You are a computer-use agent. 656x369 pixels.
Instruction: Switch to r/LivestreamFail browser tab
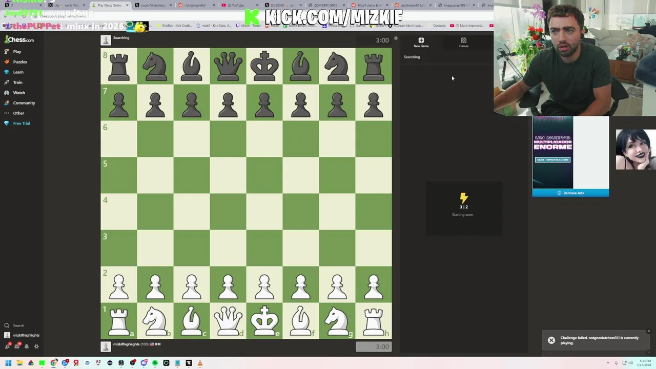[x=194, y=6]
